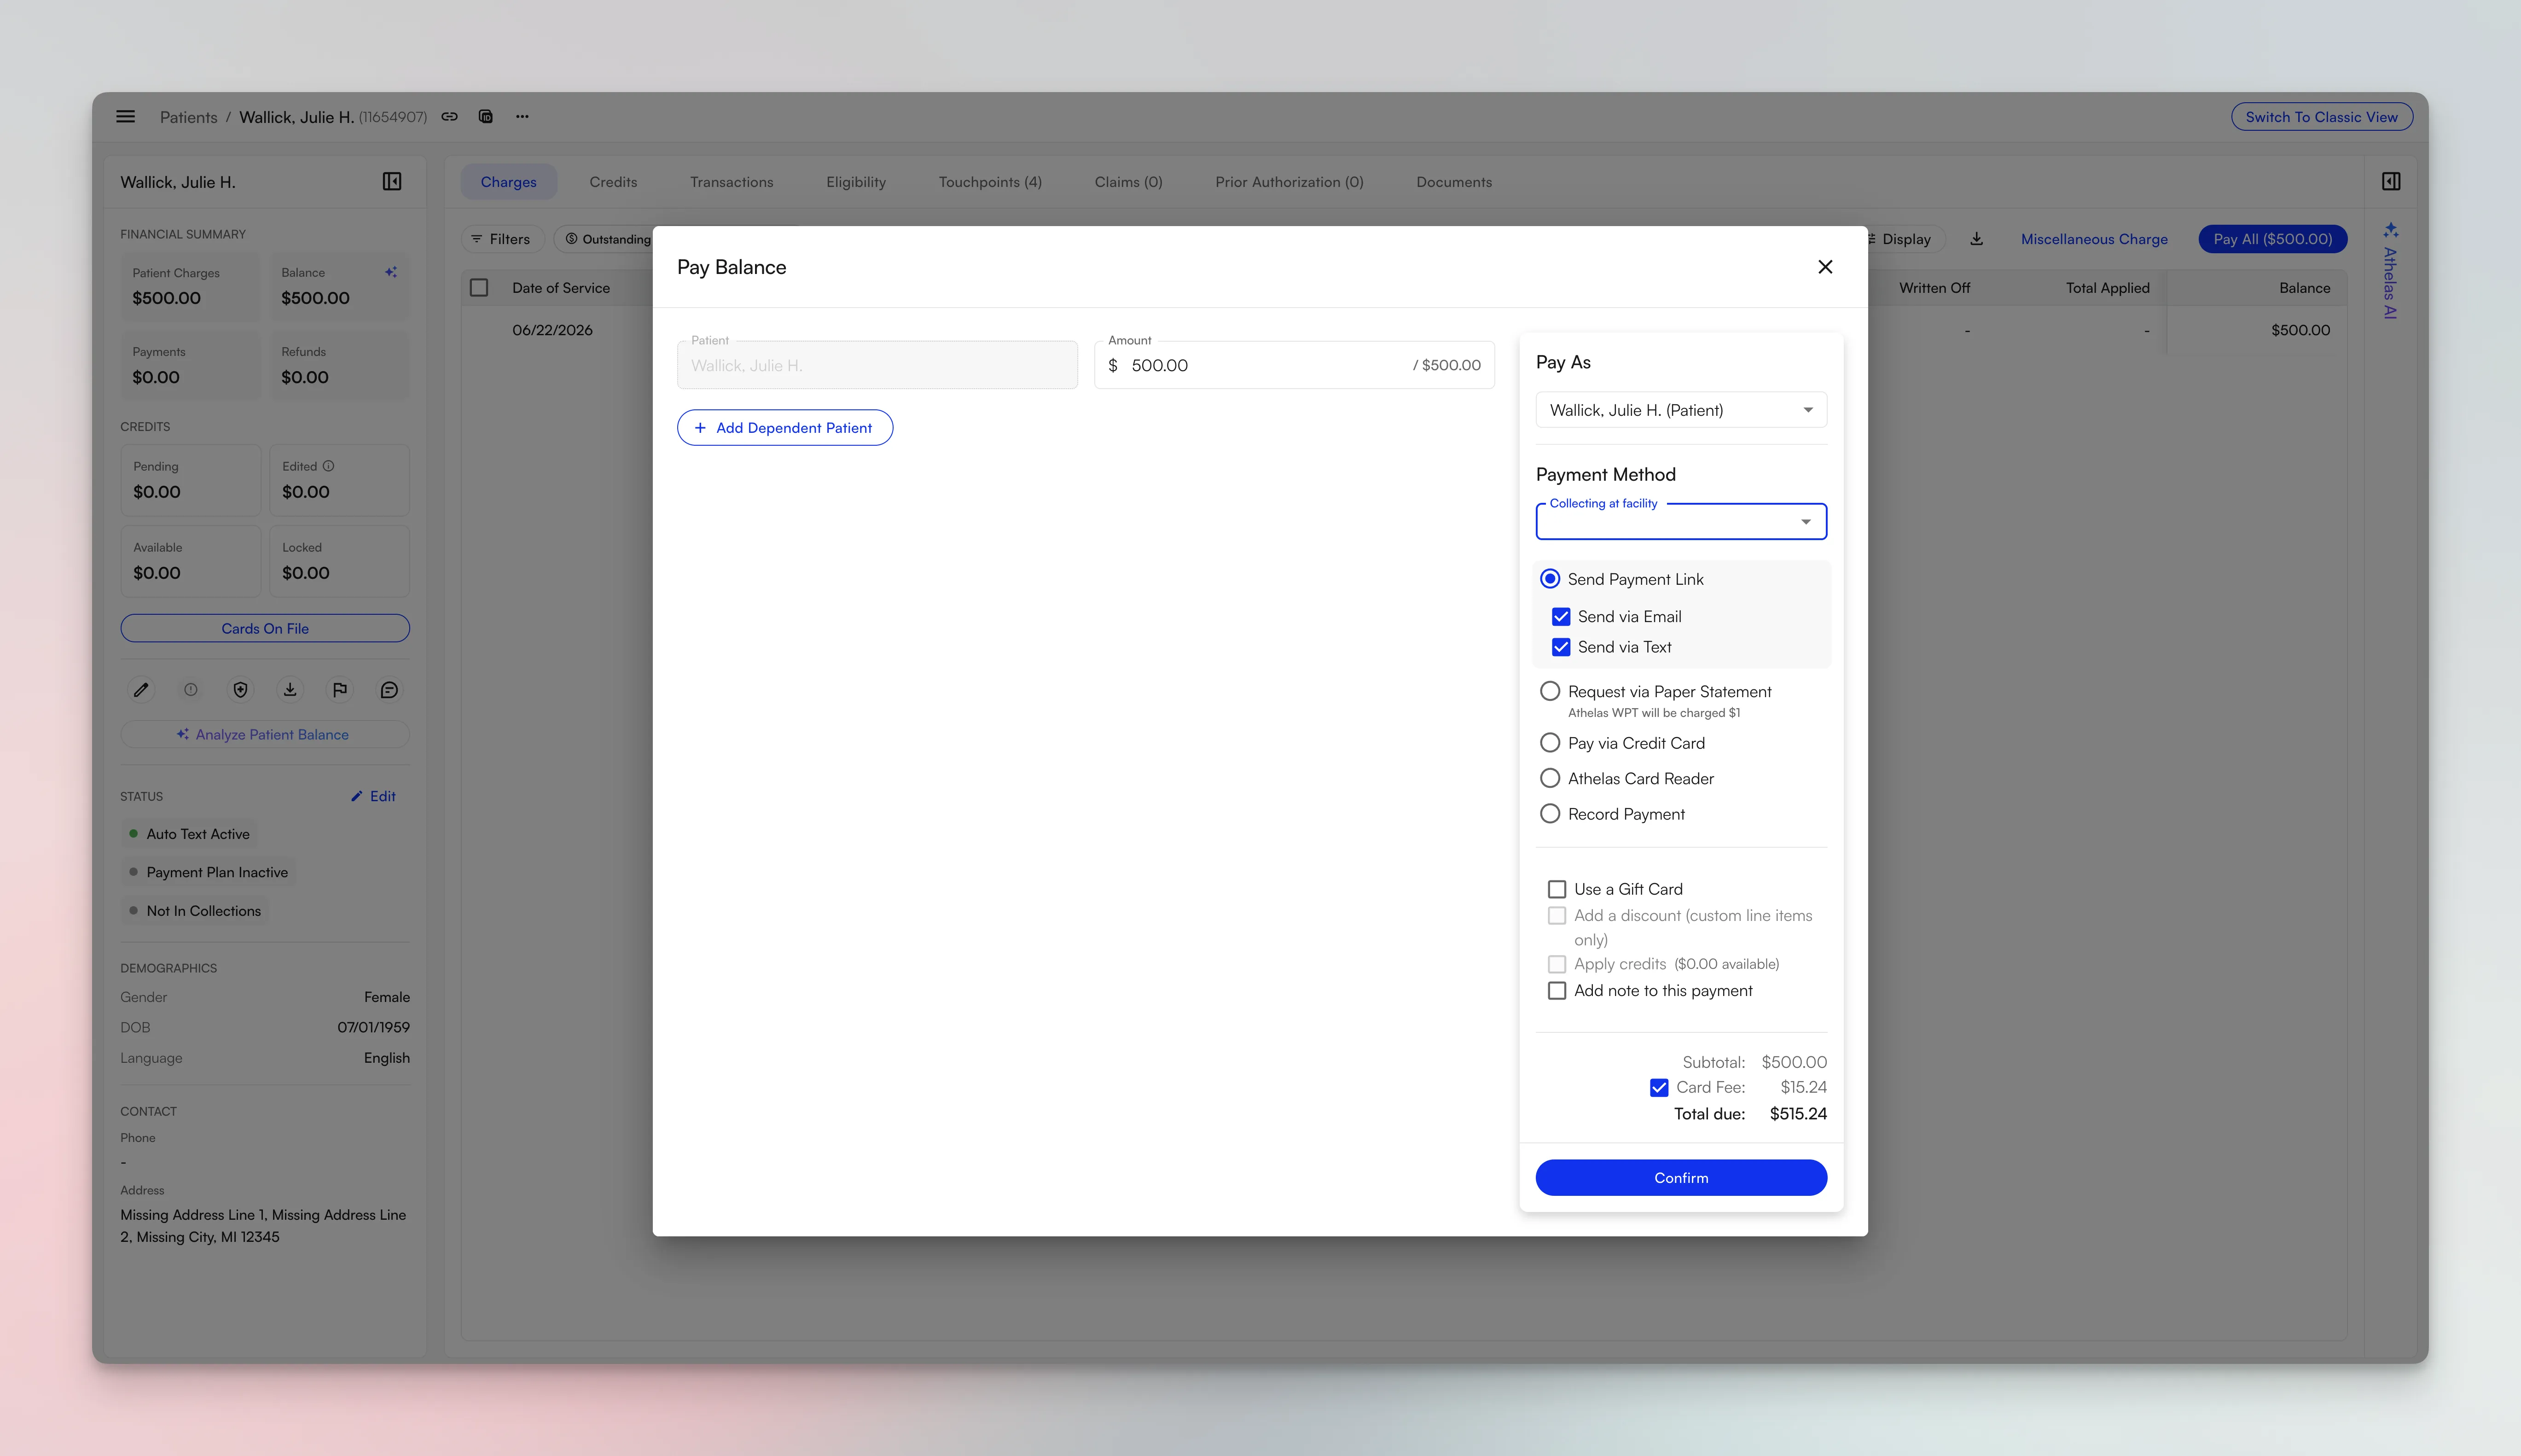Toggle select-all checkbox in charges table

pyautogui.click(x=480, y=288)
